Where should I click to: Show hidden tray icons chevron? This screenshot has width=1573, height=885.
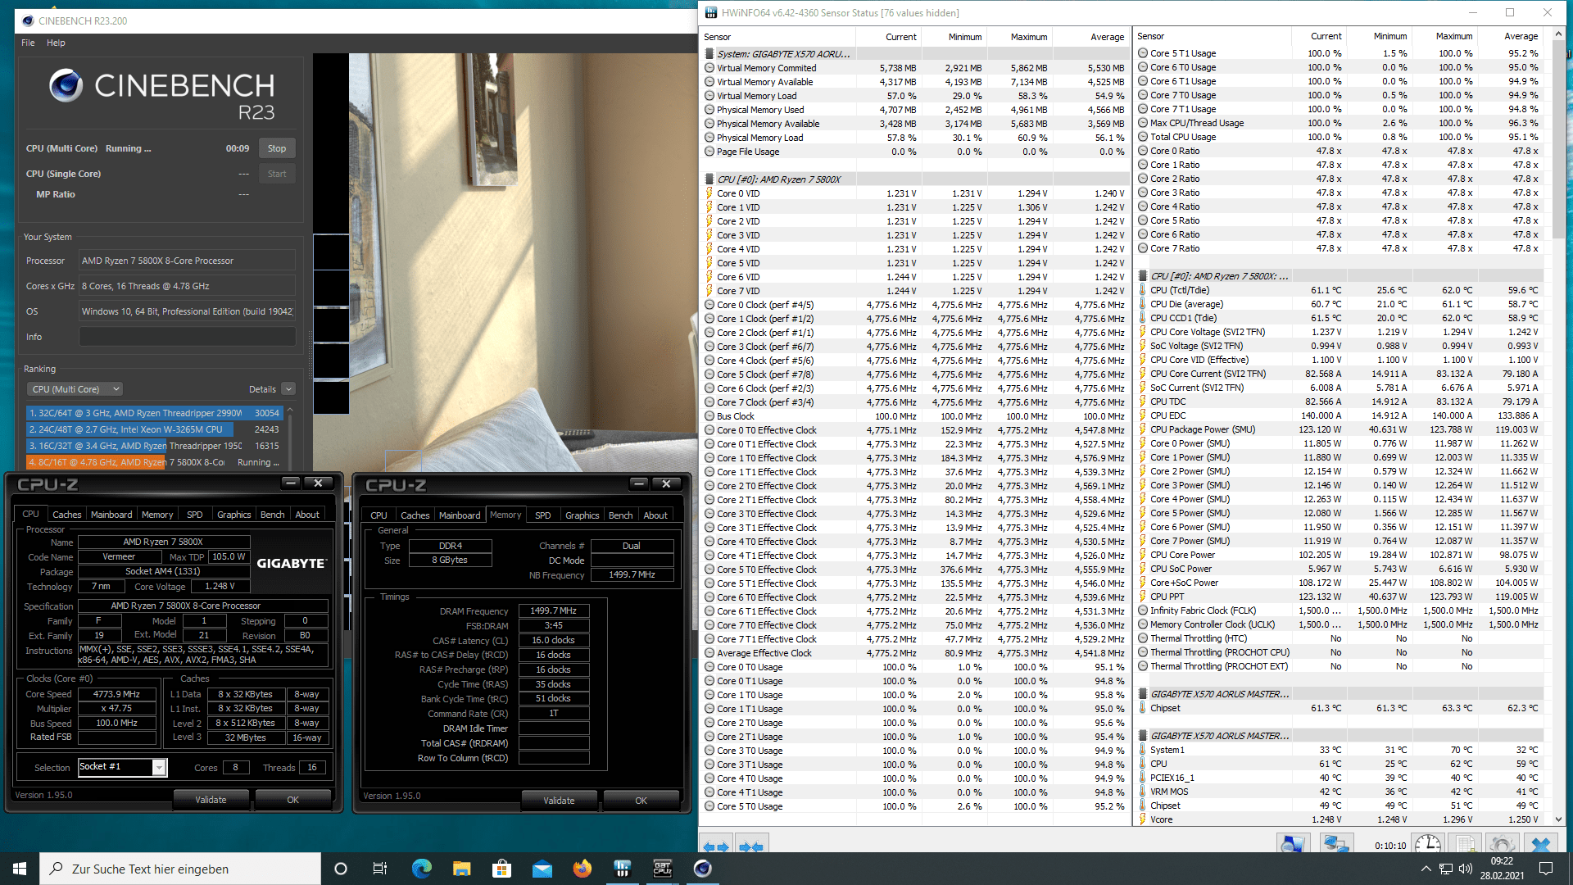click(x=1426, y=869)
